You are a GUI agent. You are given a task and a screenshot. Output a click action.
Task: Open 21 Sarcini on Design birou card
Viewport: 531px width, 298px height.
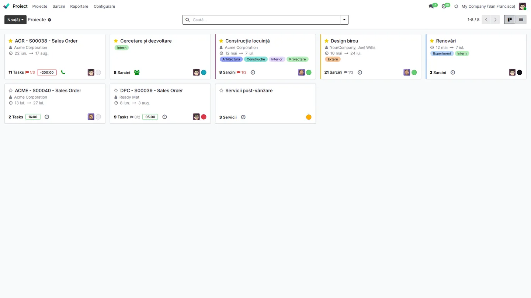pos(333,72)
